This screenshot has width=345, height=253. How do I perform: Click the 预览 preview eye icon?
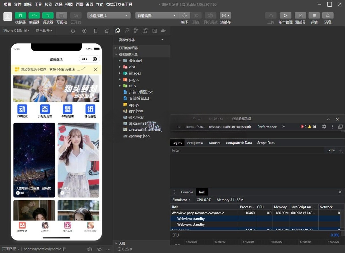coord(196,16)
